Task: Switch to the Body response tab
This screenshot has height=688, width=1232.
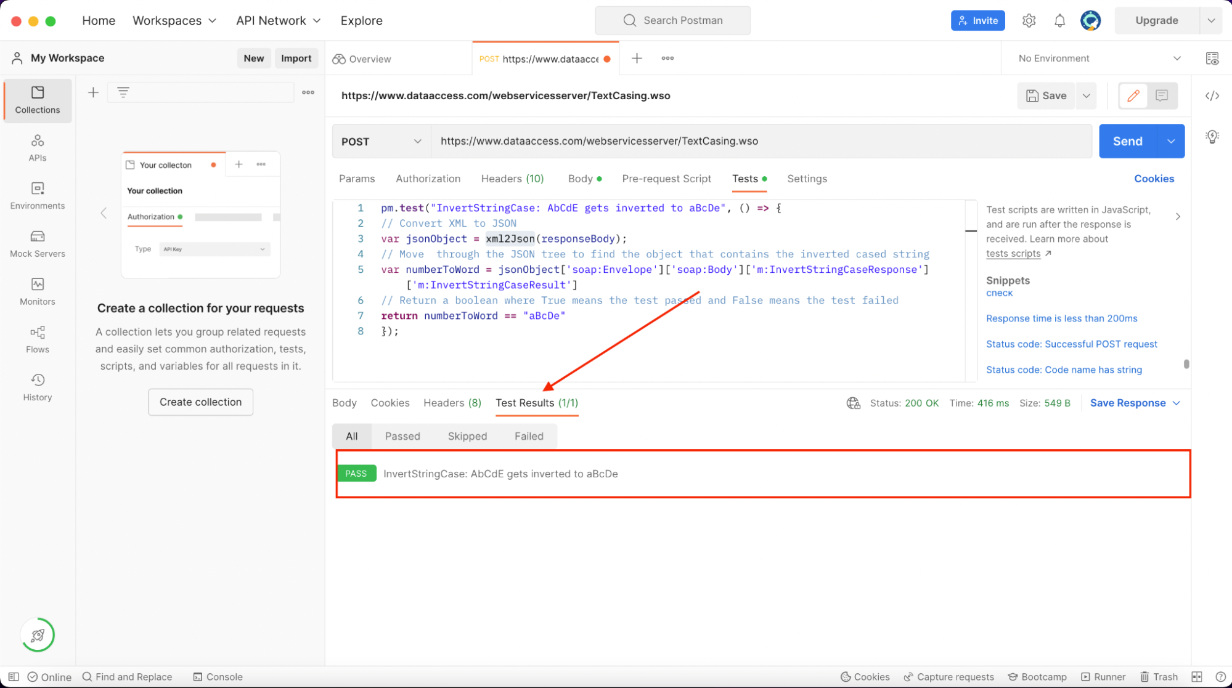Action: click(x=343, y=402)
